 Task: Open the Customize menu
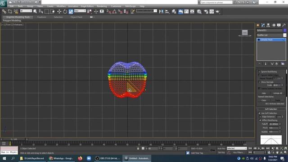click(x=116, y=6)
